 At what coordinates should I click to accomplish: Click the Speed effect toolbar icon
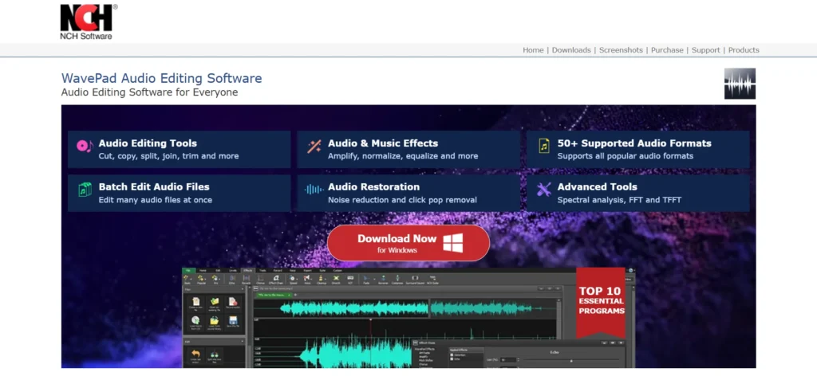pos(292,278)
